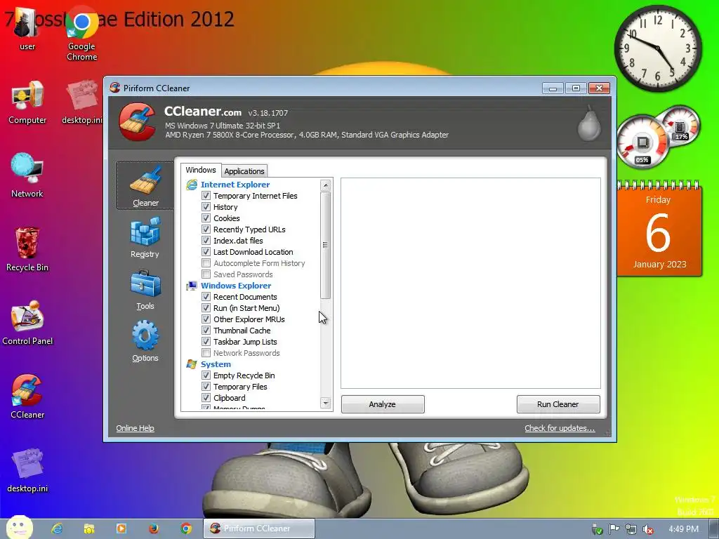Open the Start button smiley orb
The width and height of the screenshot is (719, 539).
[19, 528]
